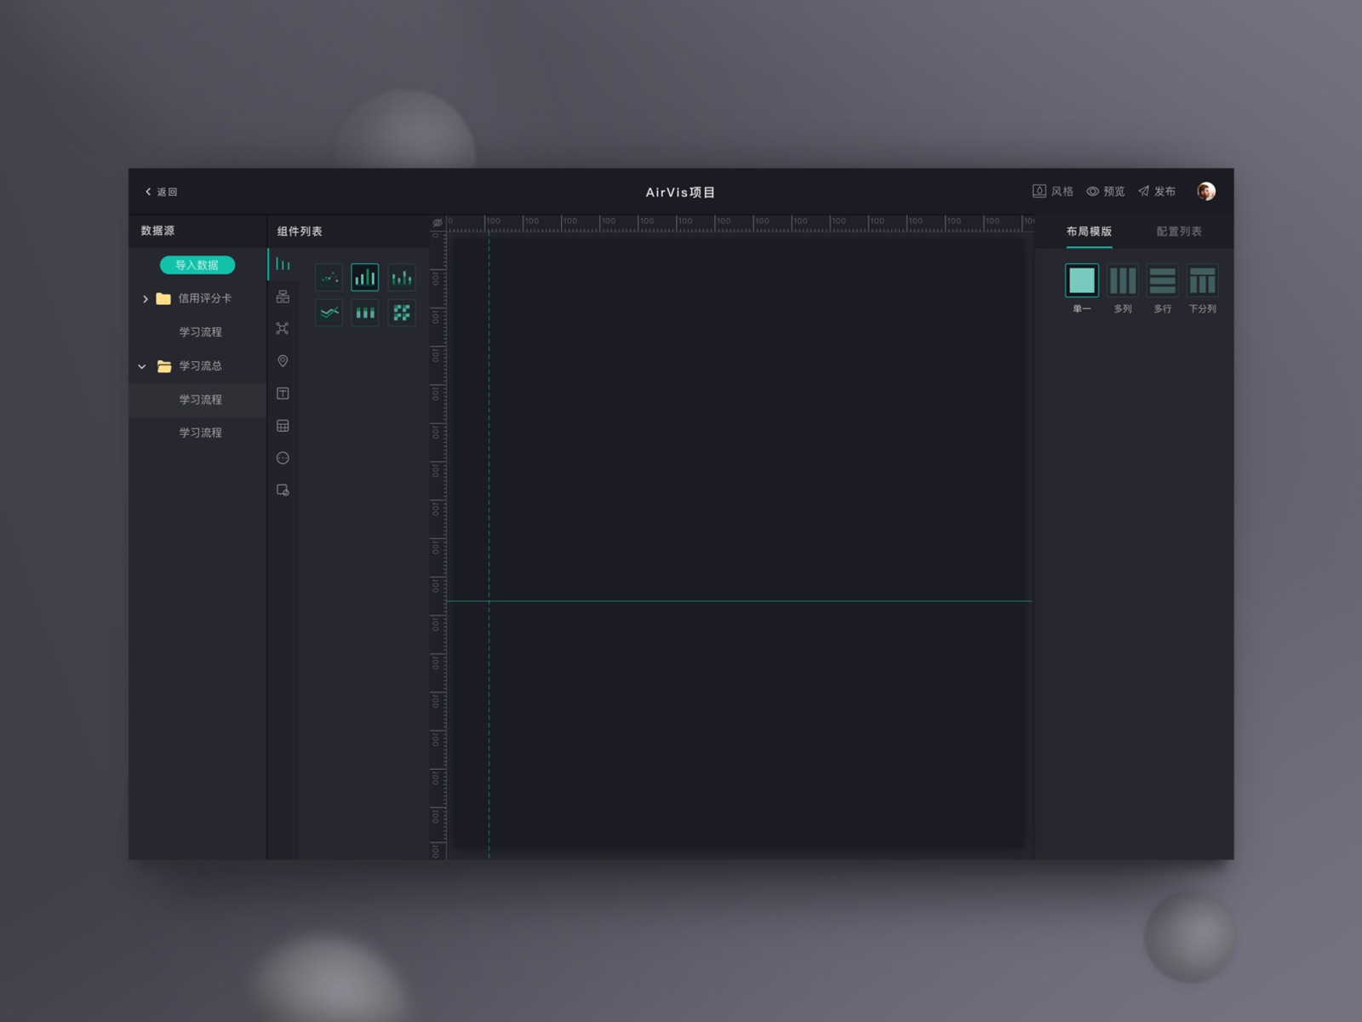Choose the scatter plot chart component
Viewport: 1362px width, 1022px height.
click(329, 278)
